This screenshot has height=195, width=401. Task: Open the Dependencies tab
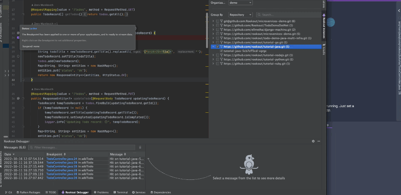(161, 192)
